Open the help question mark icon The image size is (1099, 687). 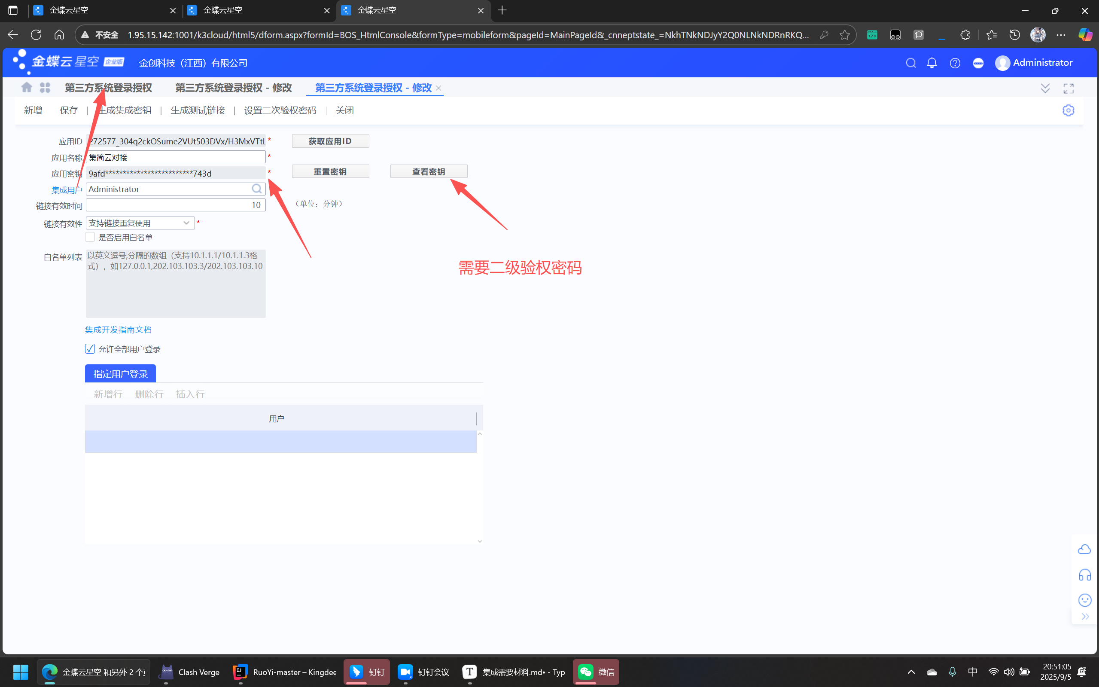(x=955, y=63)
